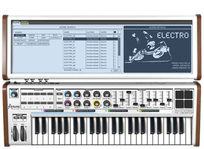
Task: Click the LFO Rate knob
Action: (87, 94)
